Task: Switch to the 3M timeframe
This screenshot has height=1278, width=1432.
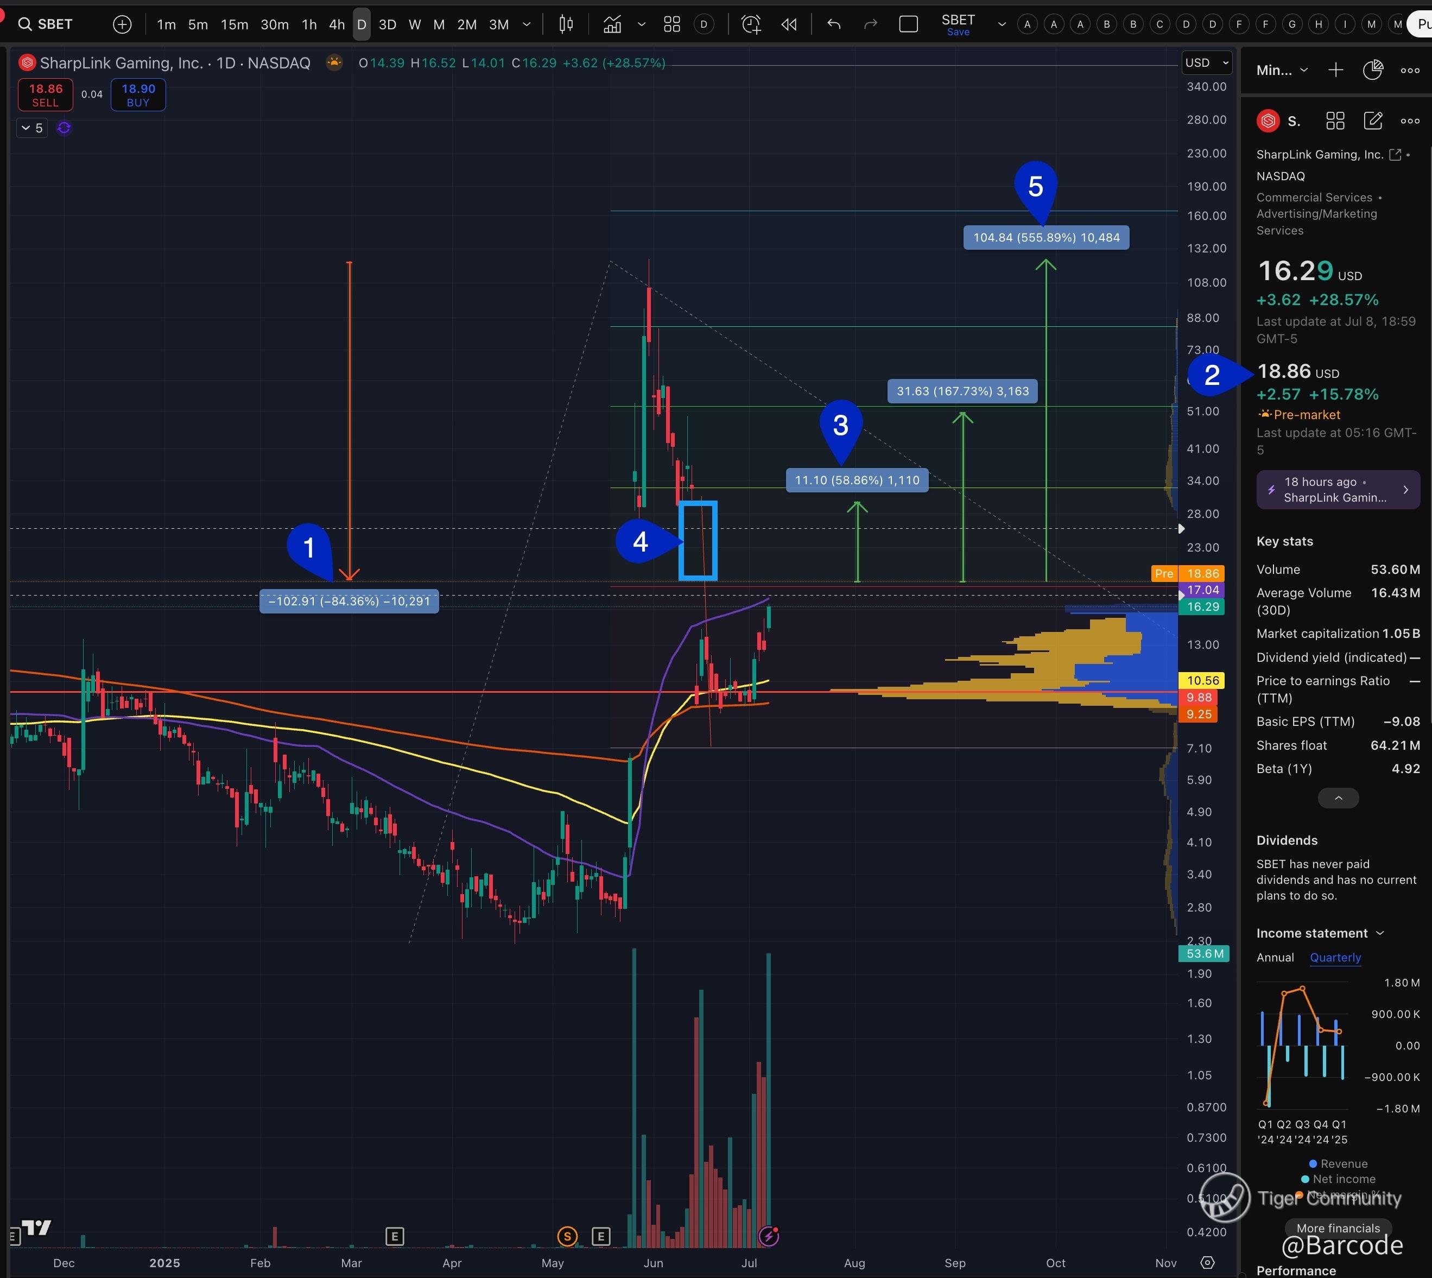Action: [x=499, y=24]
